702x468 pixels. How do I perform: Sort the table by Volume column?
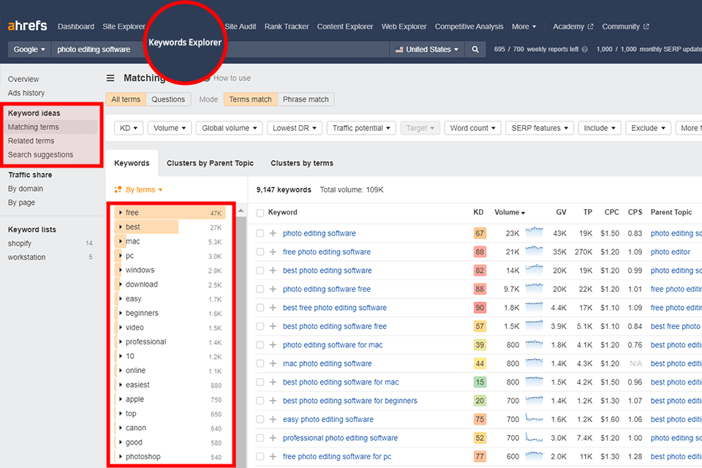click(x=510, y=213)
